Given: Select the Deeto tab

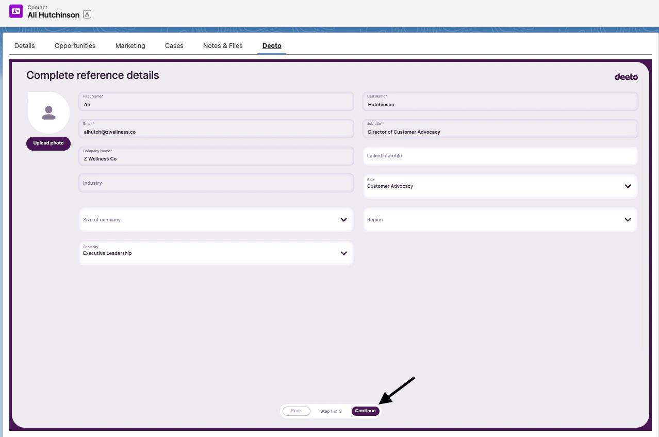Looking at the screenshot, I should [x=272, y=45].
